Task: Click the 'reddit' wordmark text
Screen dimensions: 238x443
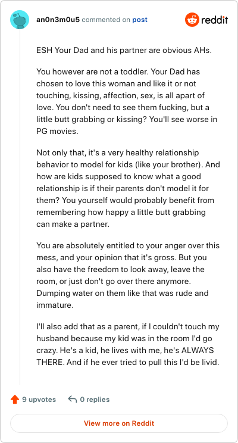Action: click(215, 20)
